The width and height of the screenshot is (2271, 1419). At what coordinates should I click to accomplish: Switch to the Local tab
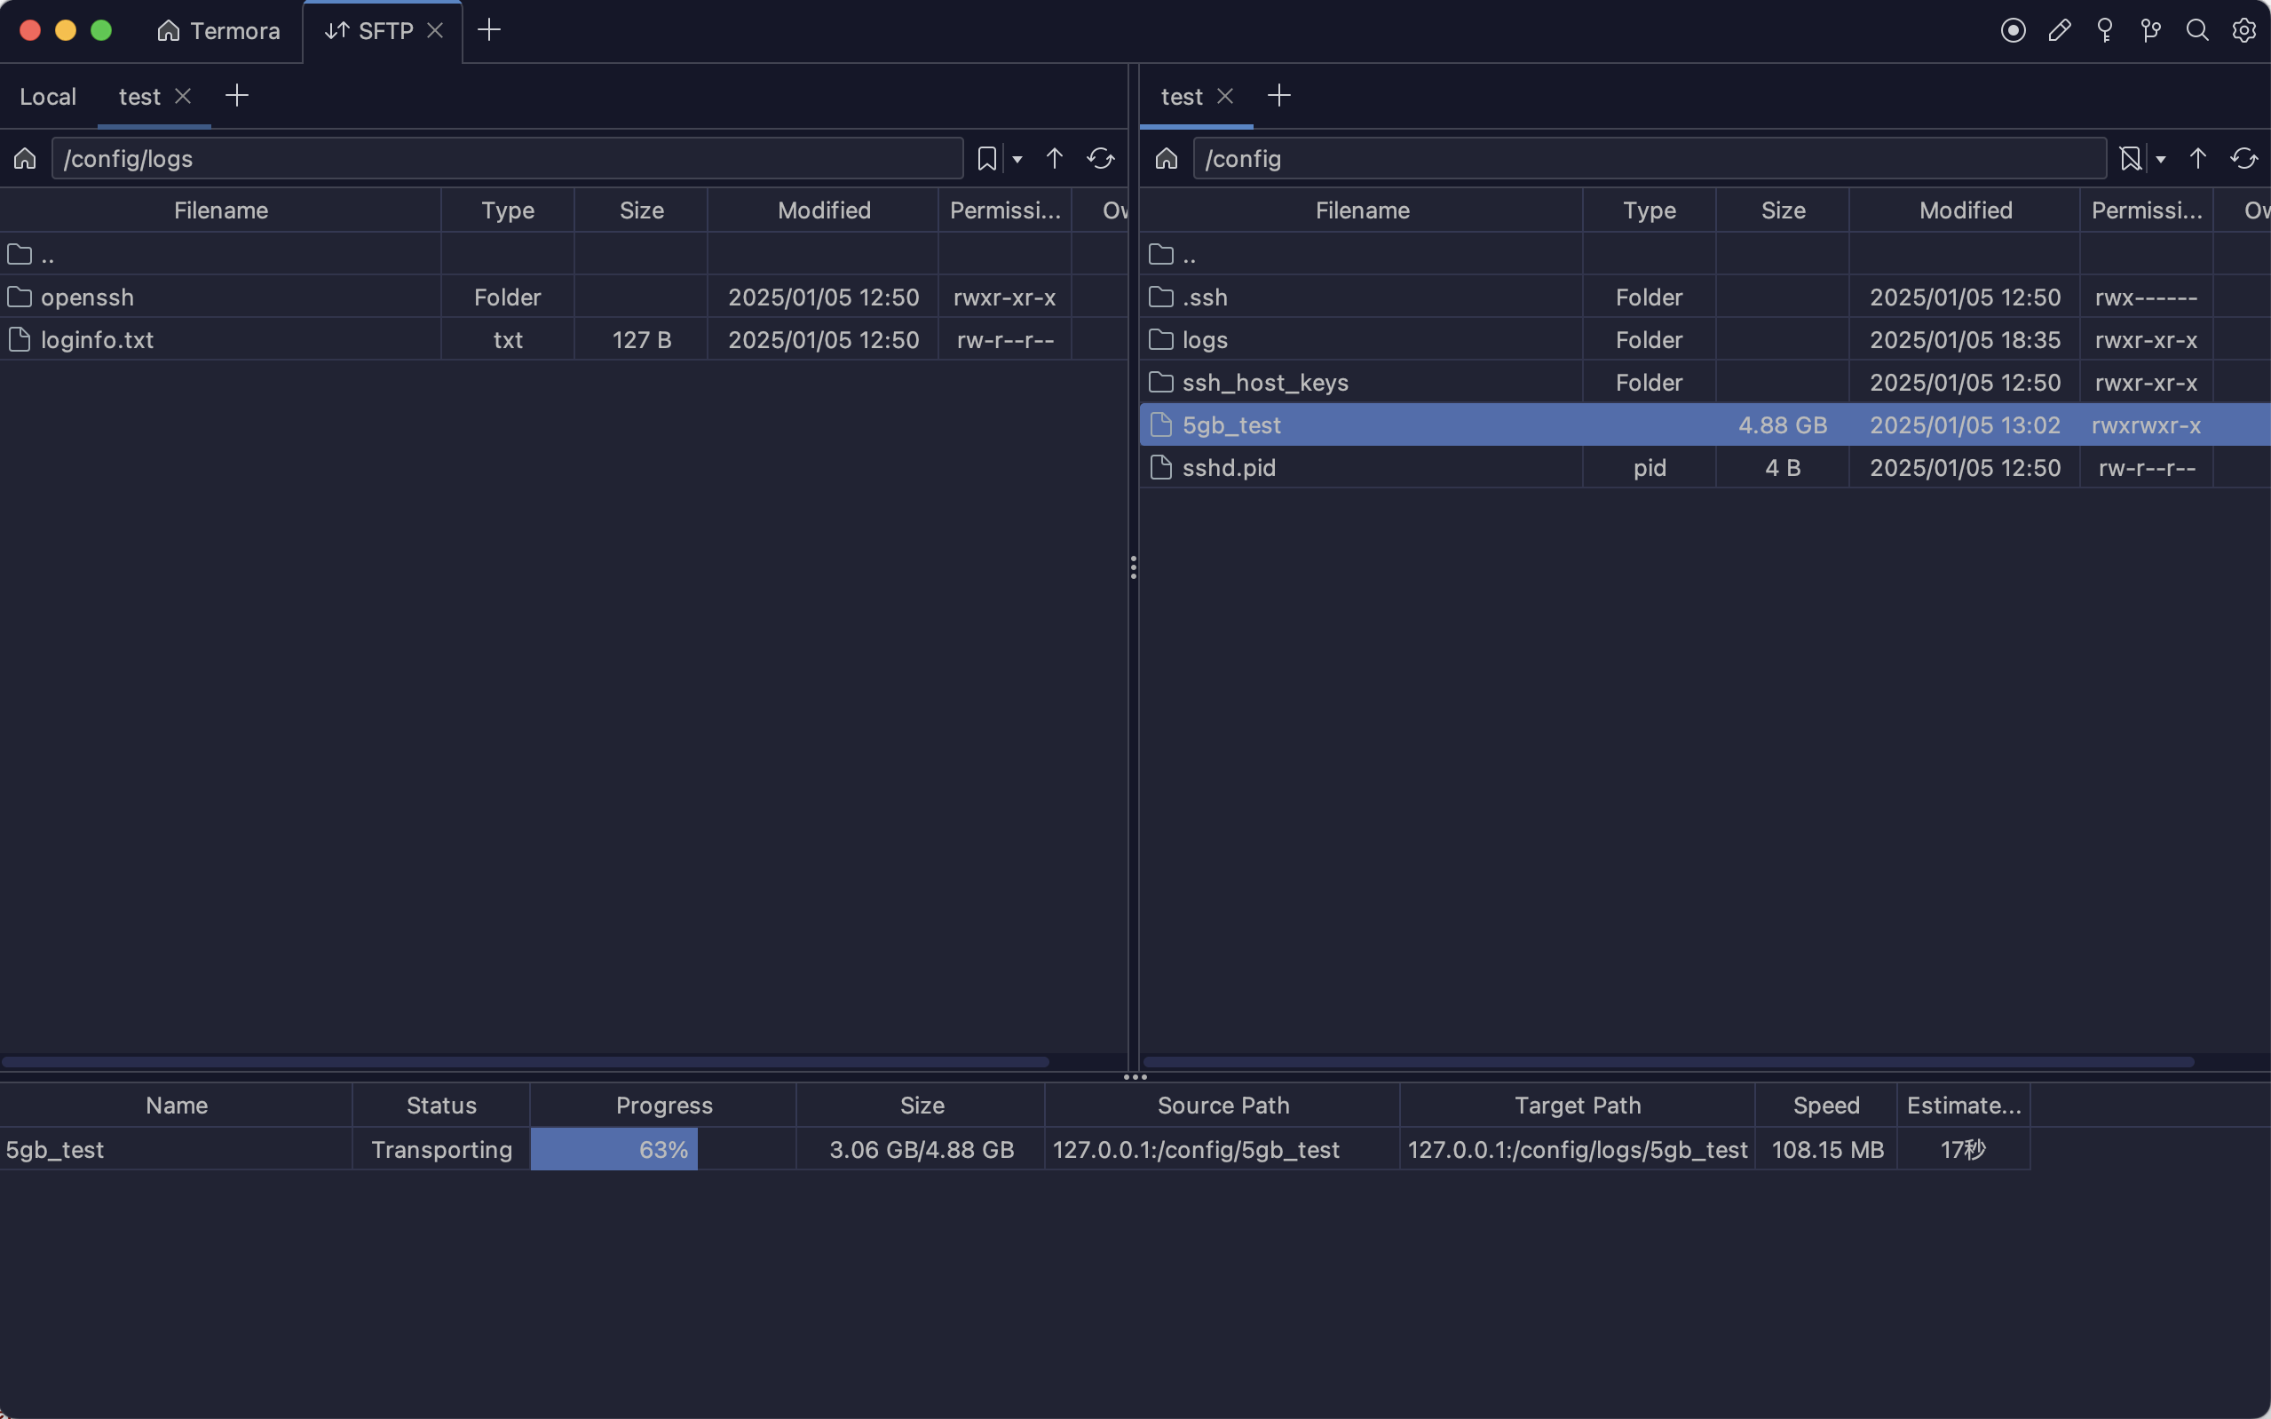click(x=48, y=97)
